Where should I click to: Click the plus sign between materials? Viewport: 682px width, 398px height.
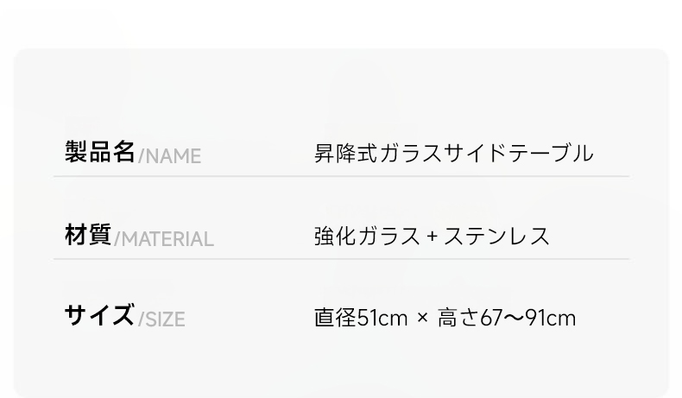pyautogui.click(x=432, y=237)
